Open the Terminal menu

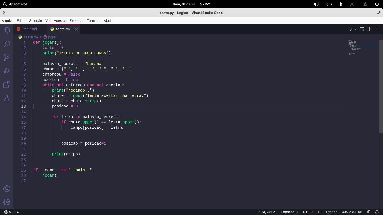point(94,21)
